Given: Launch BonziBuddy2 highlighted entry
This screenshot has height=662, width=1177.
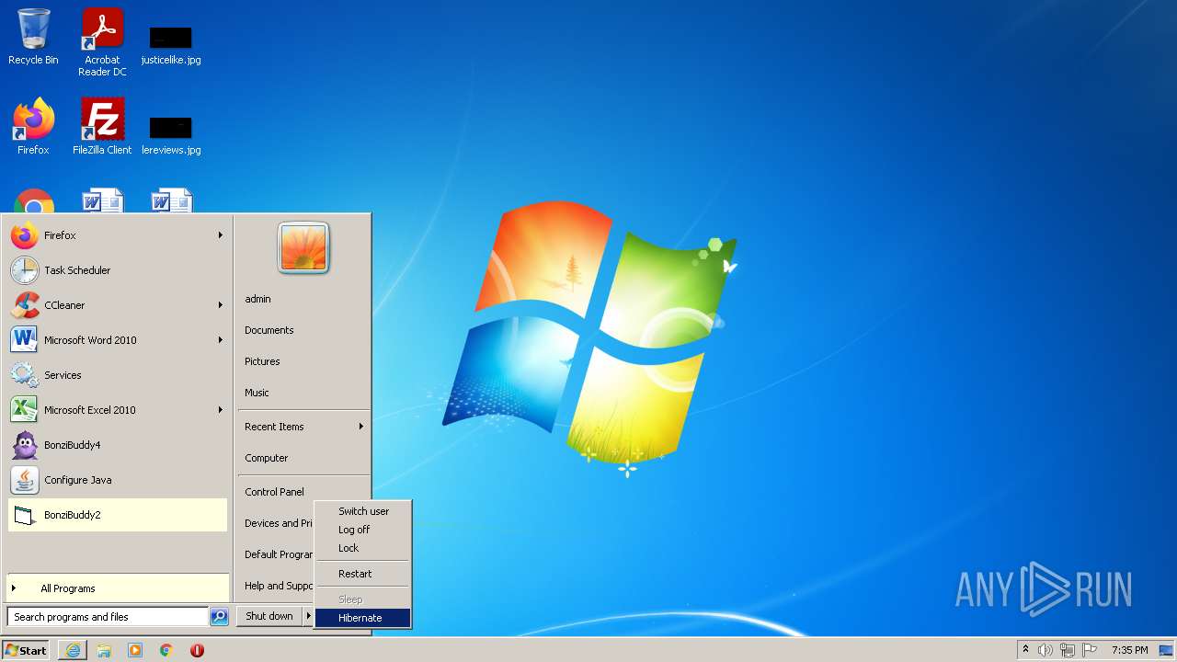Looking at the screenshot, I should (117, 515).
